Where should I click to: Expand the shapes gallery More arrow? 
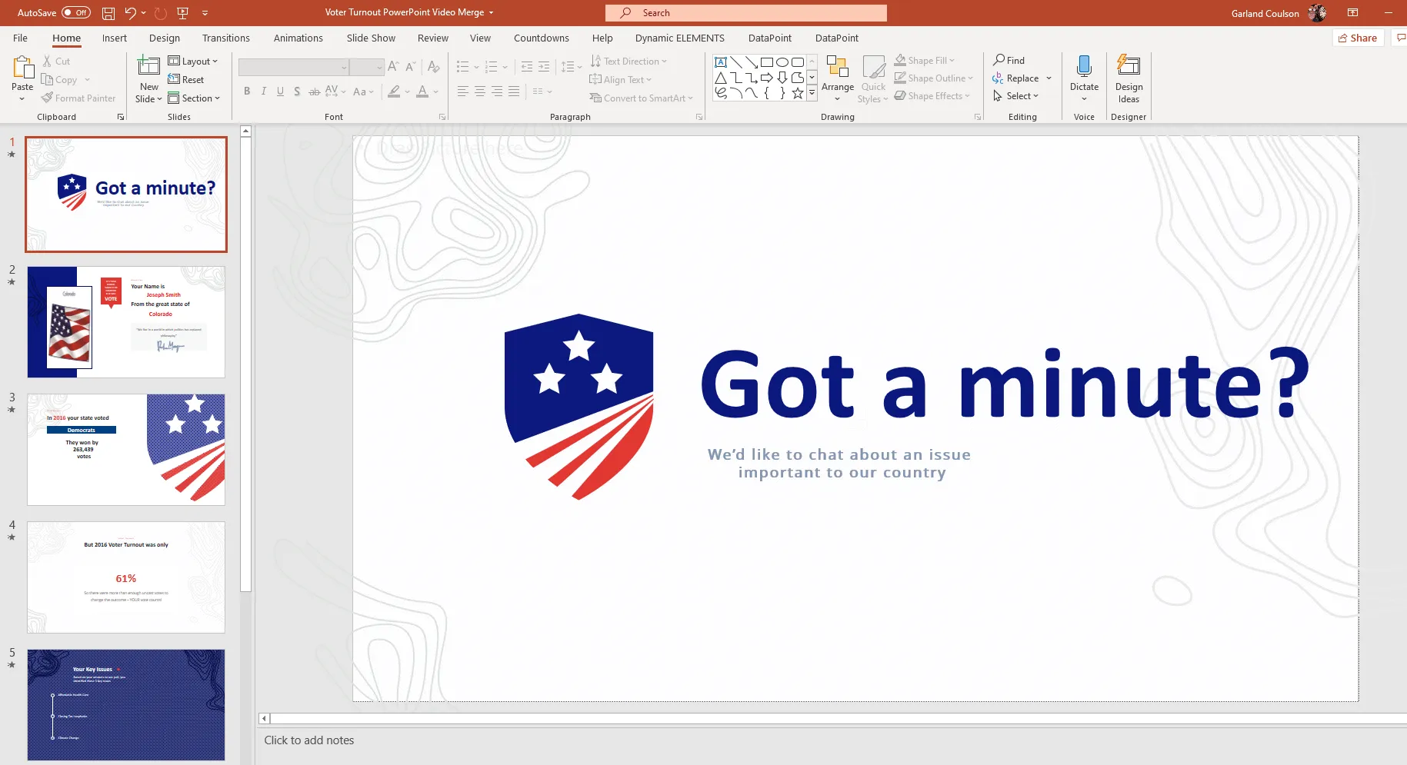coord(812,93)
